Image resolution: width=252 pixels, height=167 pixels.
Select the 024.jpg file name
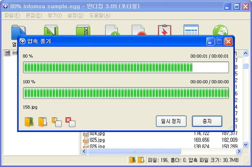(x=97, y=134)
